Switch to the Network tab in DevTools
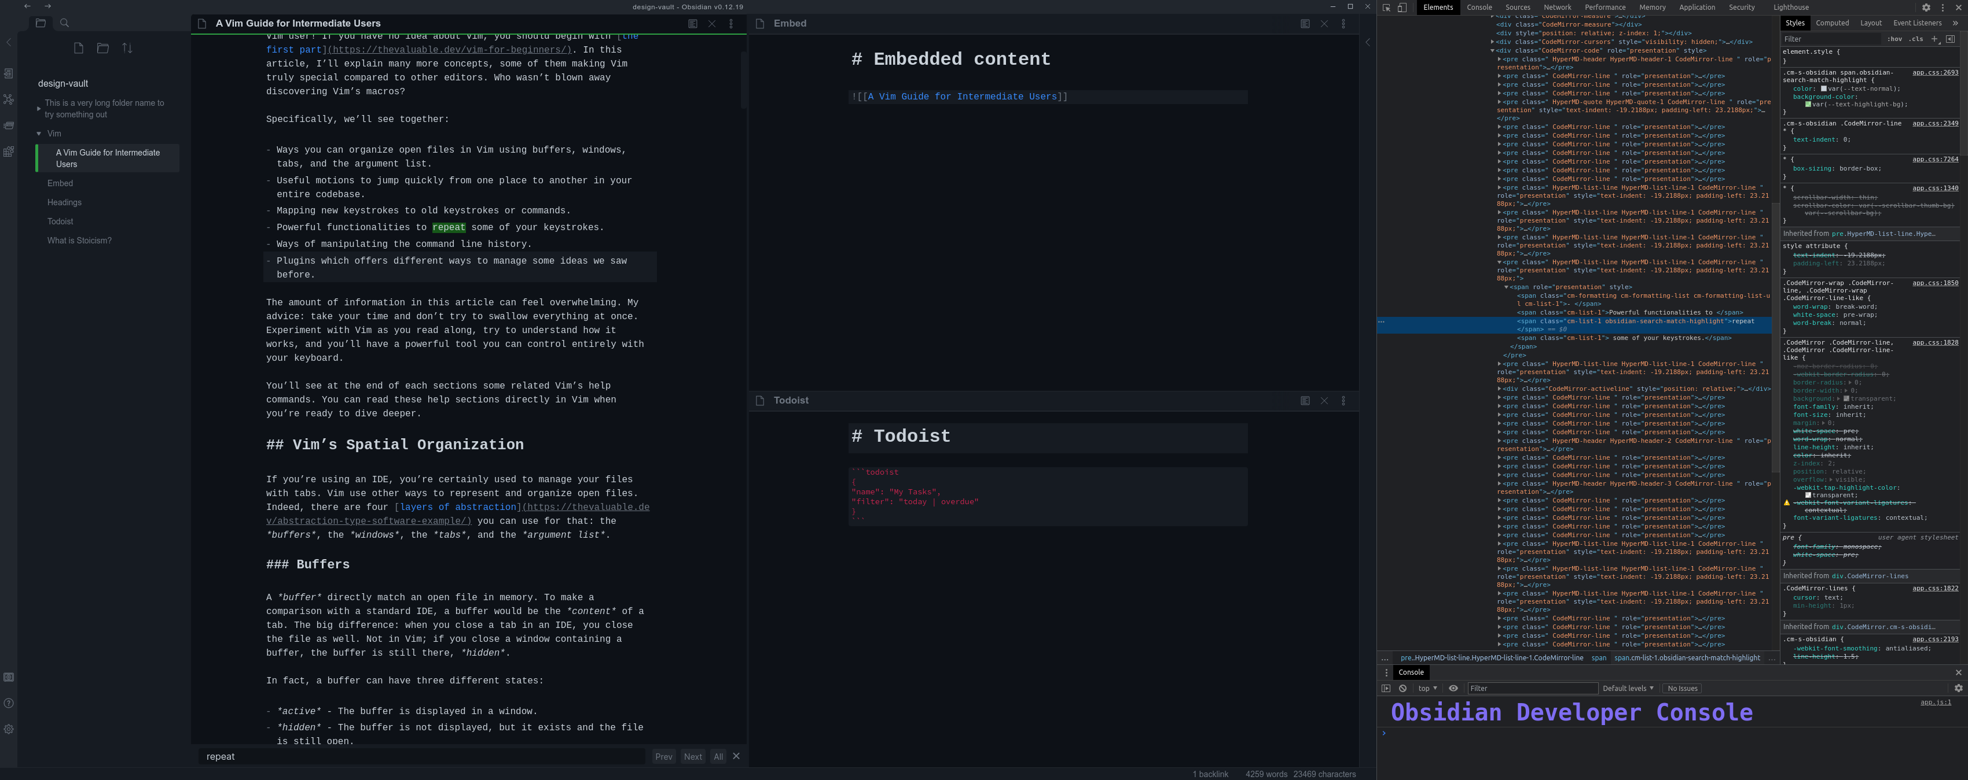The image size is (1968, 780). (1557, 8)
